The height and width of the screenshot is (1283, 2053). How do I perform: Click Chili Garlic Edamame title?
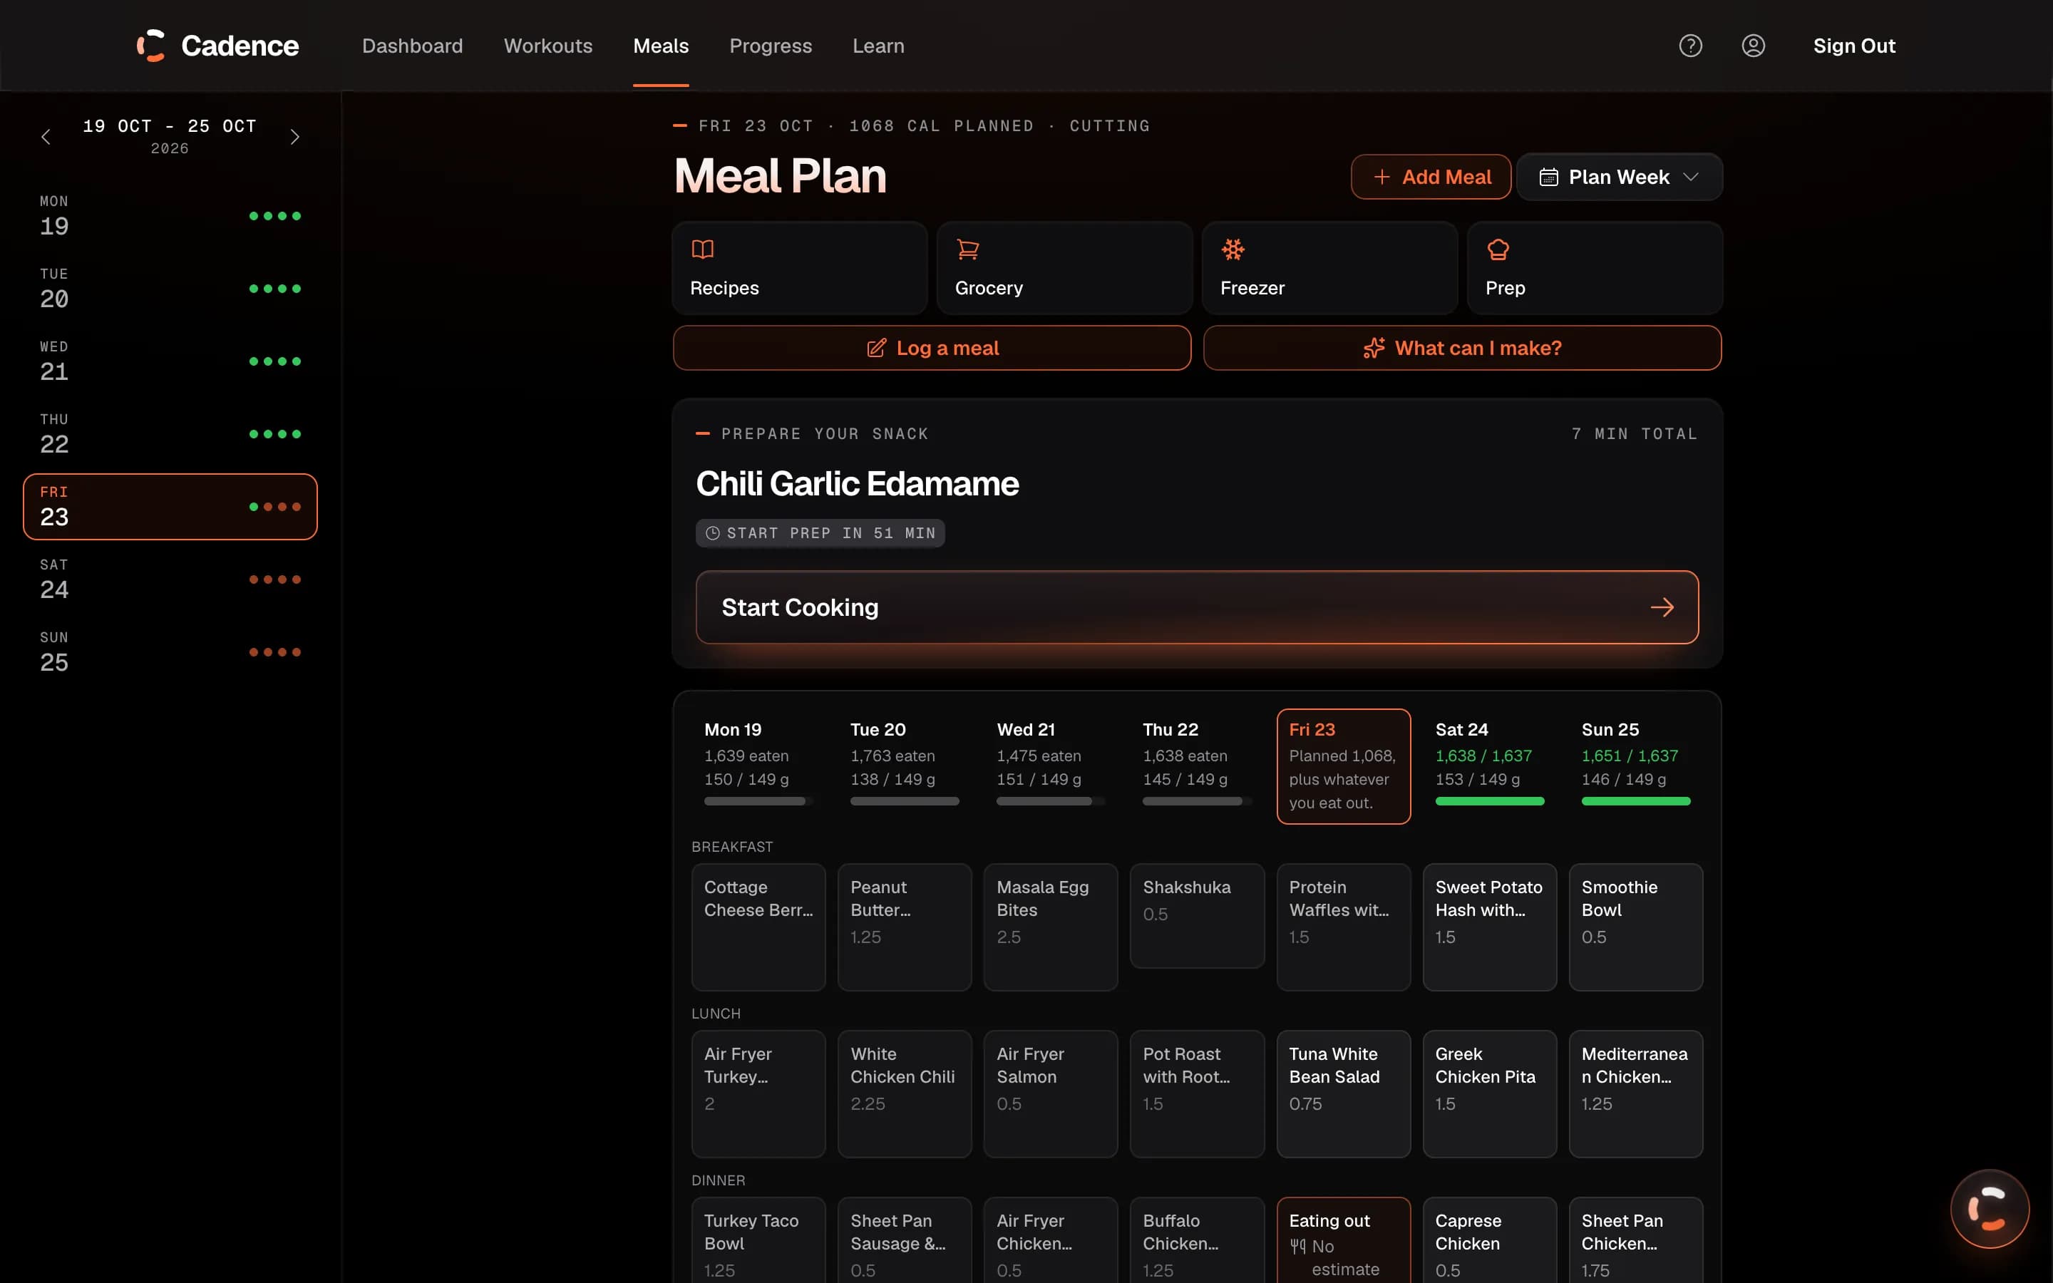click(x=857, y=484)
